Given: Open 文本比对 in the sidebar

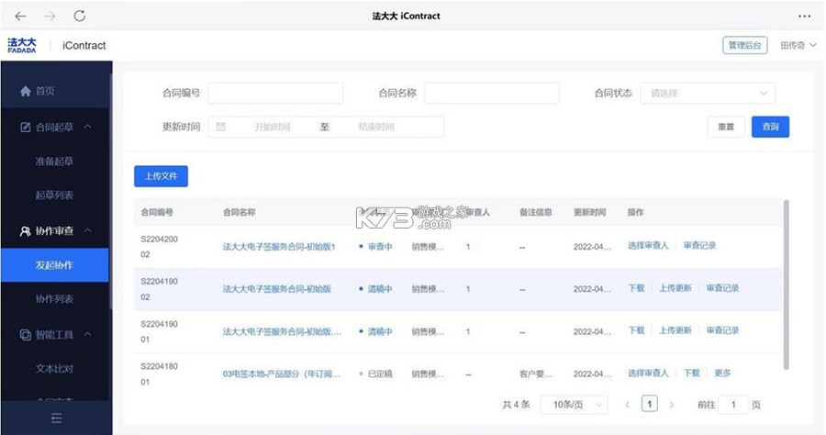Looking at the screenshot, I should (x=54, y=369).
